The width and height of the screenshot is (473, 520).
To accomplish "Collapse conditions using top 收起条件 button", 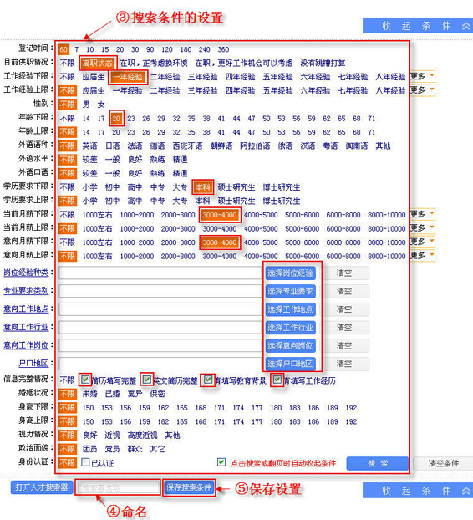I will [418, 26].
